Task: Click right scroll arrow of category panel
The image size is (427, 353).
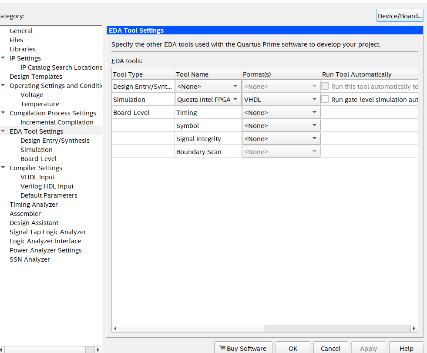Action: point(98,349)
